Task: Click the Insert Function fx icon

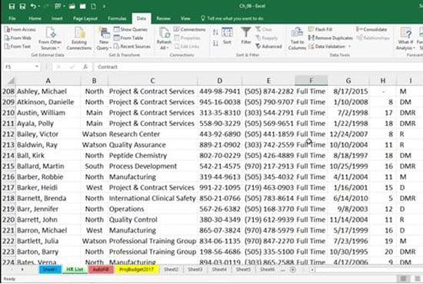Action: 85,67
